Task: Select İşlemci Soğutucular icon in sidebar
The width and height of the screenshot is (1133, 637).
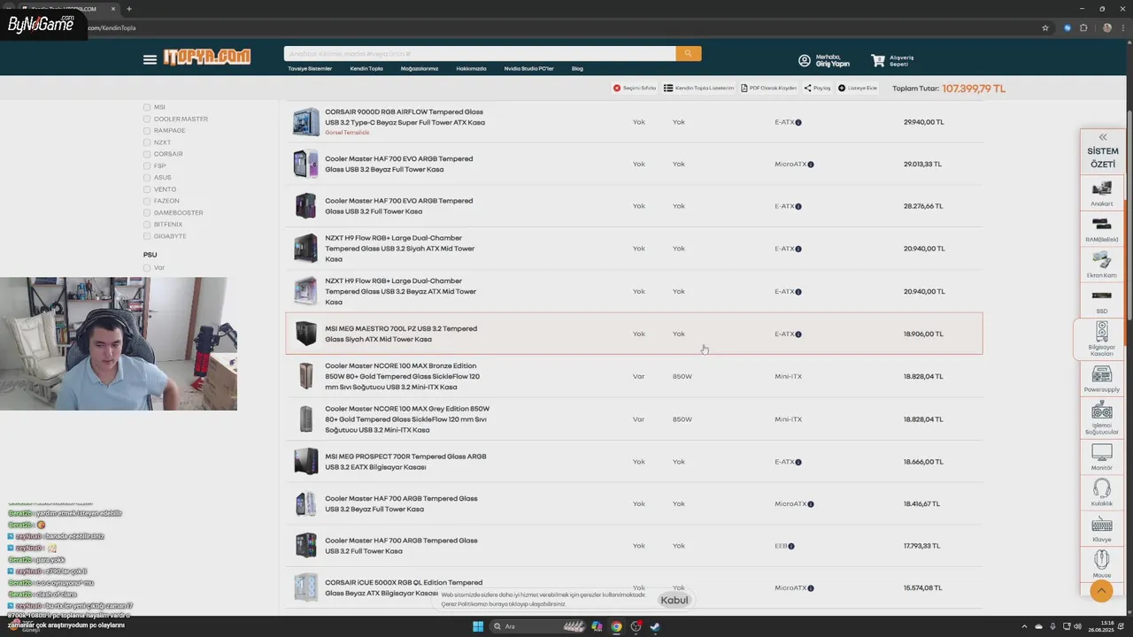Action: [x=1102, y=411]
